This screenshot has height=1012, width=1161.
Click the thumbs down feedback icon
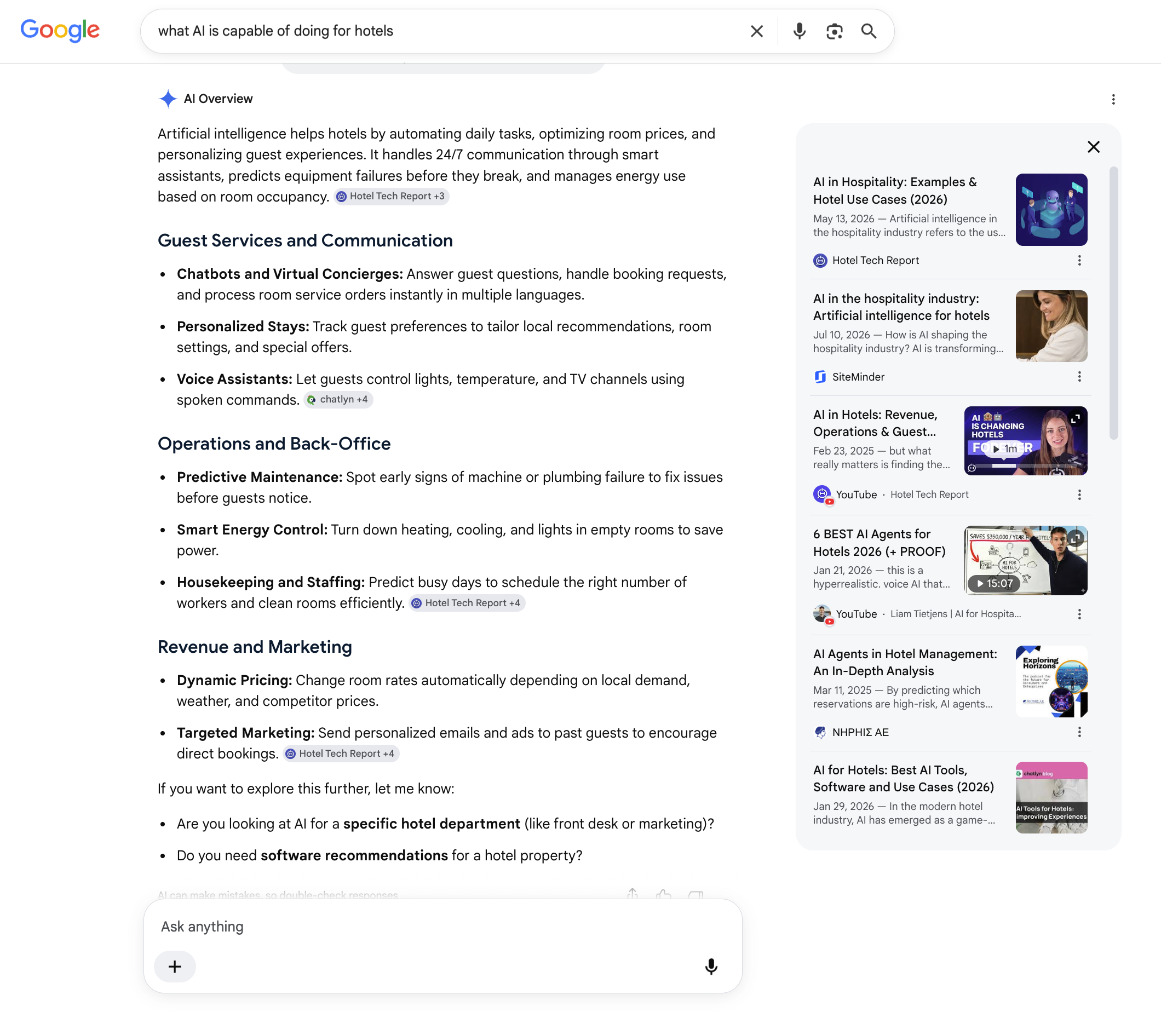pos(696,895)
